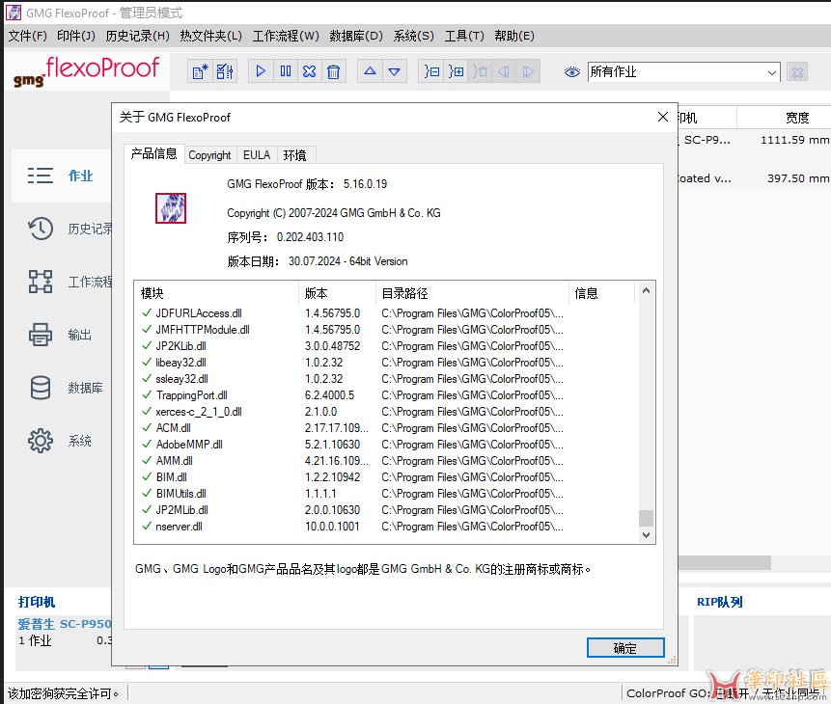The image size is (831, 704).
Task: Toggle the eye view filter icon
Action: (x=571, y=72)
